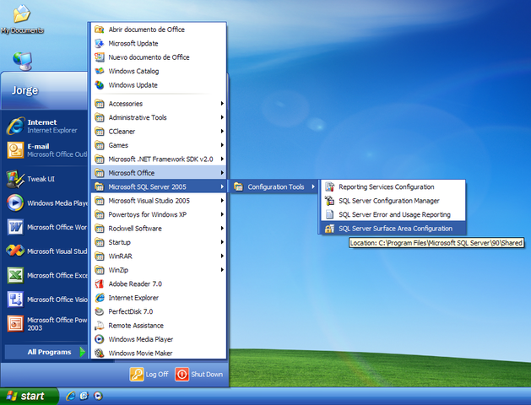Click Shut Down text button
Screen dimensions: 531x405
pyautogui.click(x=207, y=375)
